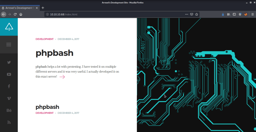The image size is (256, 132).
Task: Toggle the Firefox sidebars panel
Action: point(234,14)
